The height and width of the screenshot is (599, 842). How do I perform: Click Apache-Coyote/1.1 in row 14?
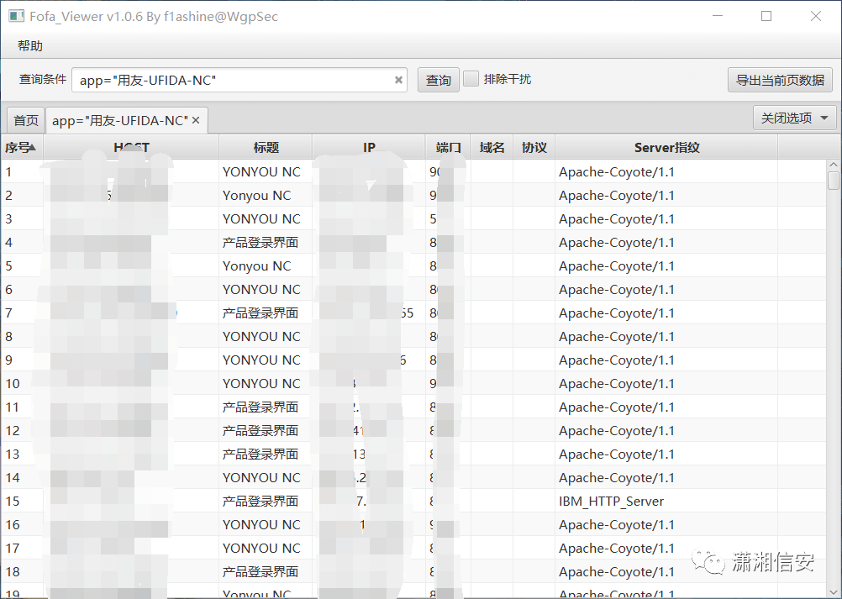pos(617,478)
